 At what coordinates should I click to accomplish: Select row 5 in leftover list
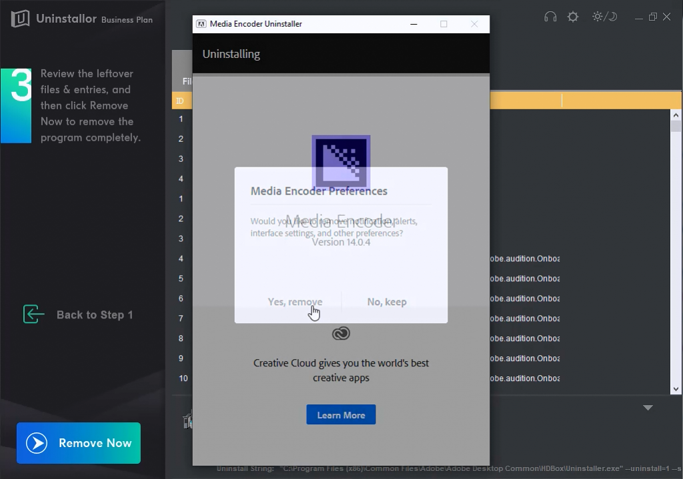click(181, 278)
